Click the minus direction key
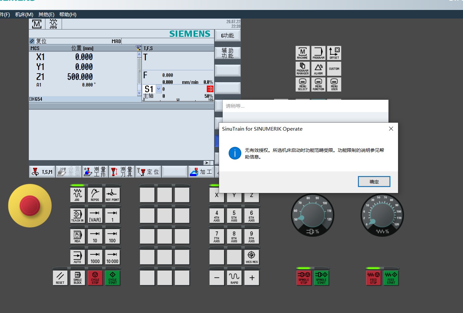463x313 pixels. click(216, 278)
